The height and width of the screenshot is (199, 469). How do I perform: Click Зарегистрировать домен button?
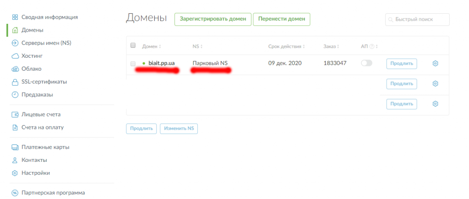(x=213, y=19)
